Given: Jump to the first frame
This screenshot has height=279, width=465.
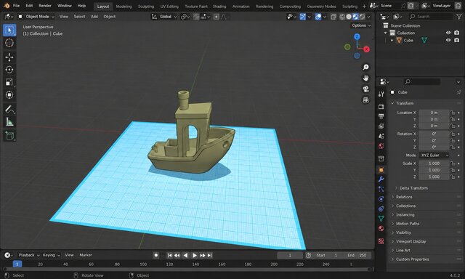Looking at the screenshot, I should pos(169,255).
